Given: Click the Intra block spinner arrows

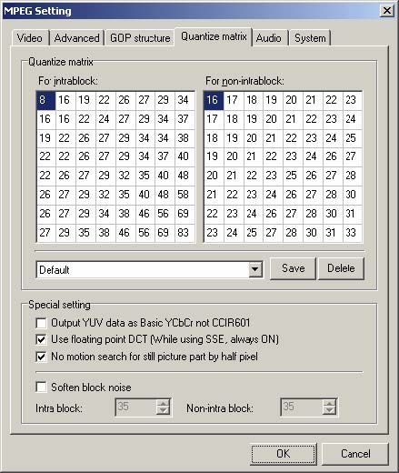Looking at the screenshot, I should [x=163, y=407].
